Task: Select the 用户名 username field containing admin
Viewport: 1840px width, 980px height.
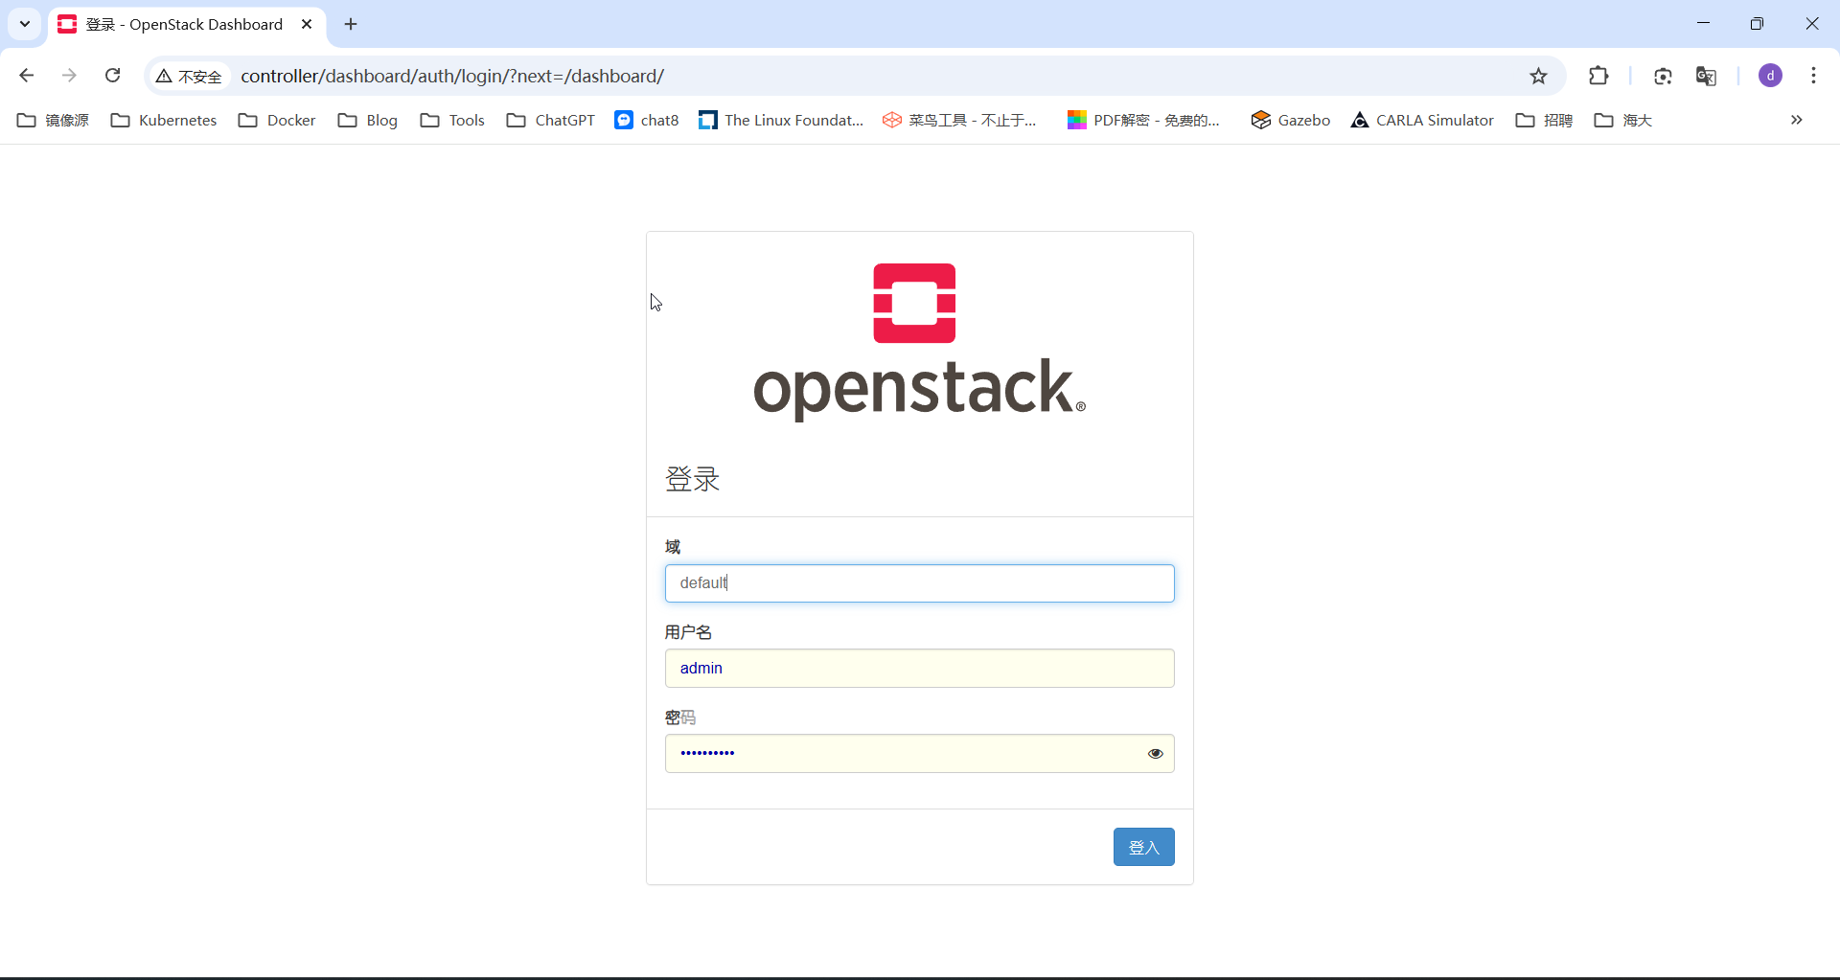Action: [919, 669]
